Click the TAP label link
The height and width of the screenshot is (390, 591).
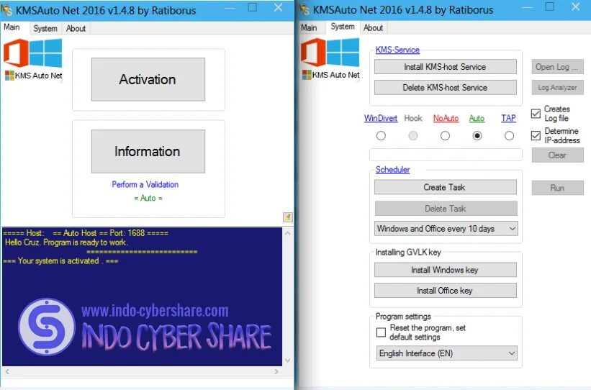508,118
